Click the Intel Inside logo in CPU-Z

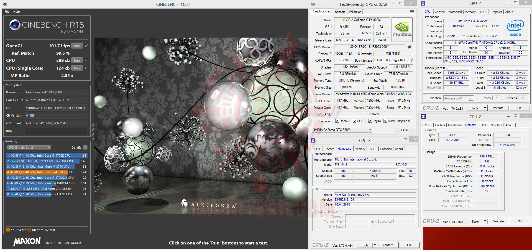pos(515,28)
